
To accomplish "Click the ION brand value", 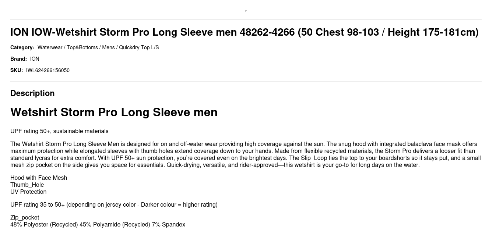I will (35, 59).
